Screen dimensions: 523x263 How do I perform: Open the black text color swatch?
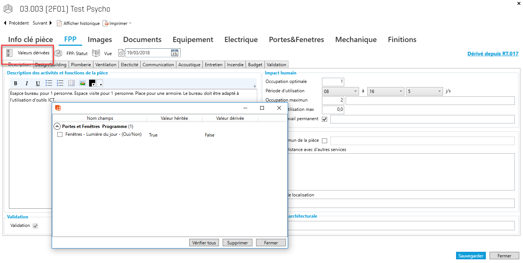coord(93,83)
